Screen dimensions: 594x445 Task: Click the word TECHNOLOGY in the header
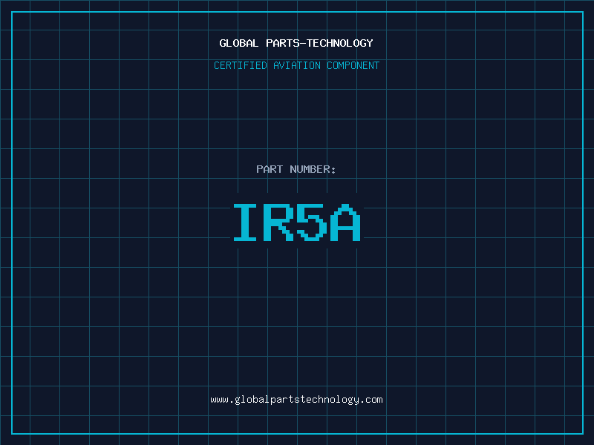[x=339, y=43]
